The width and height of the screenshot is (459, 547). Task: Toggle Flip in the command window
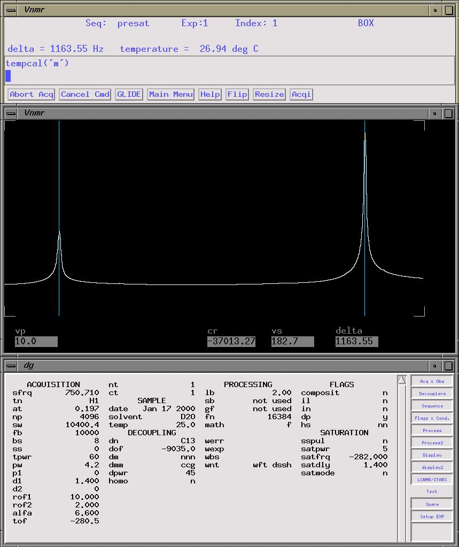coord(237,94)
